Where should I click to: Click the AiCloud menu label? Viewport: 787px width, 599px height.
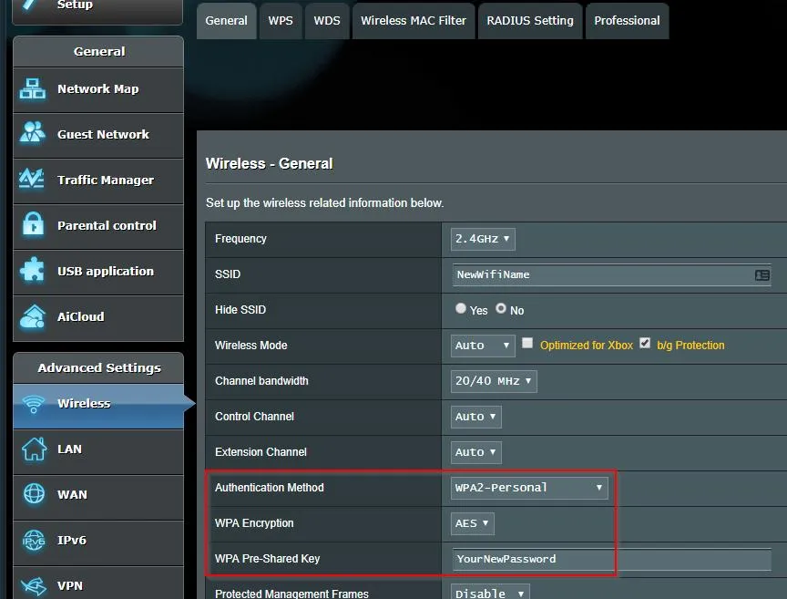(81, 316)
